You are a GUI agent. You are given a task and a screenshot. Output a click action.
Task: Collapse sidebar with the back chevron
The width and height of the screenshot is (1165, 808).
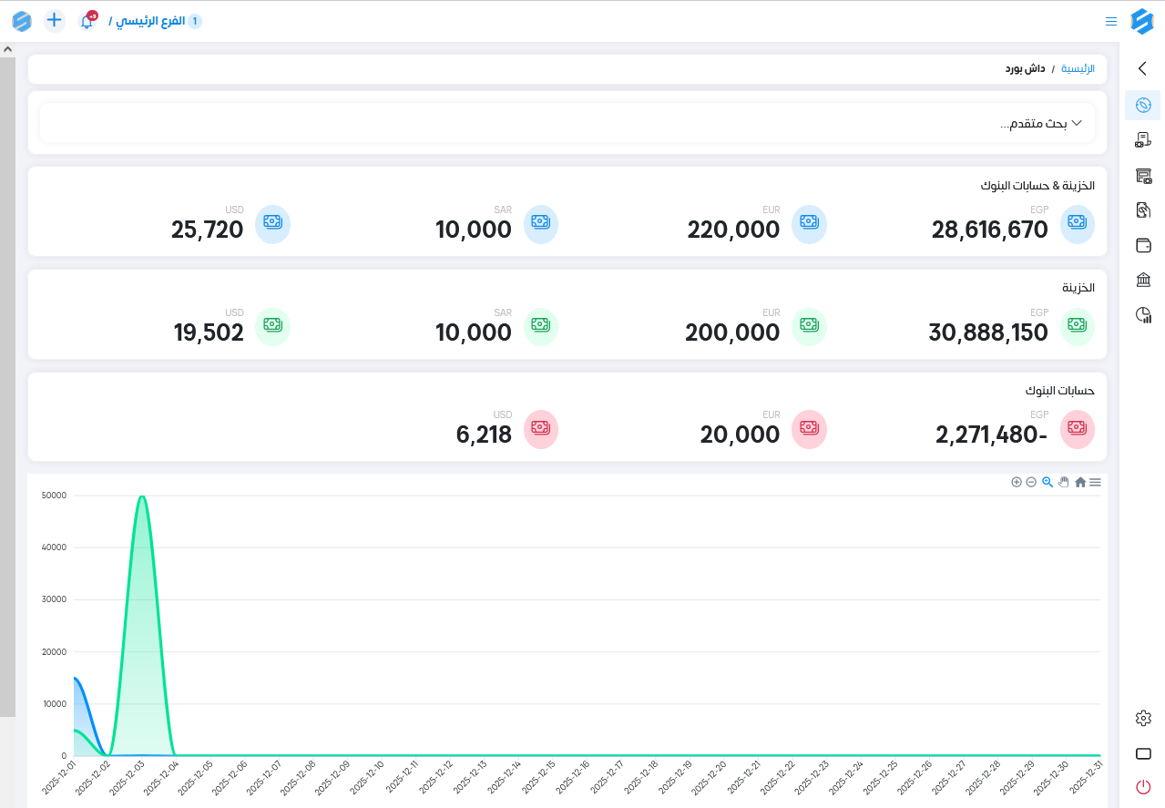click(1143, 68)
